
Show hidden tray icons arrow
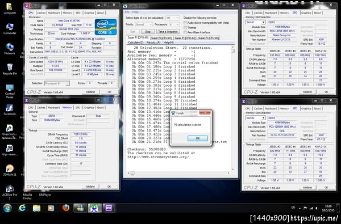pos(300,208)
